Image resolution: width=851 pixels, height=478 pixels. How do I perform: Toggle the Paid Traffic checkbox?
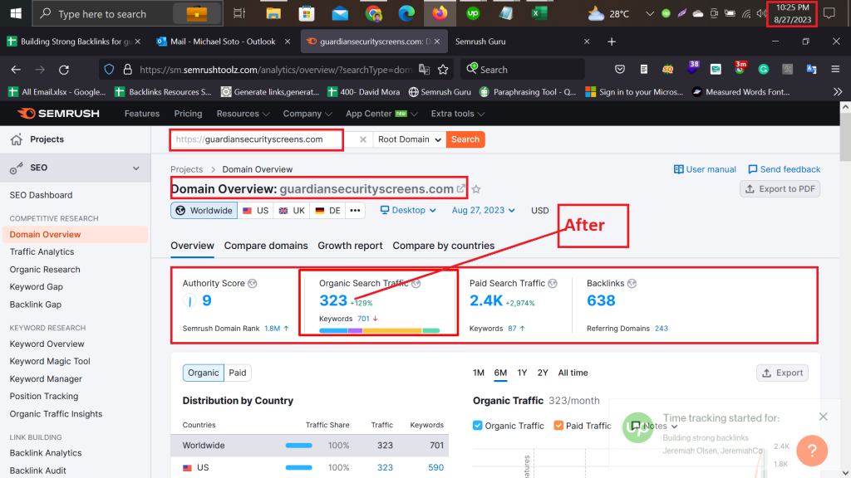point(558,426)
